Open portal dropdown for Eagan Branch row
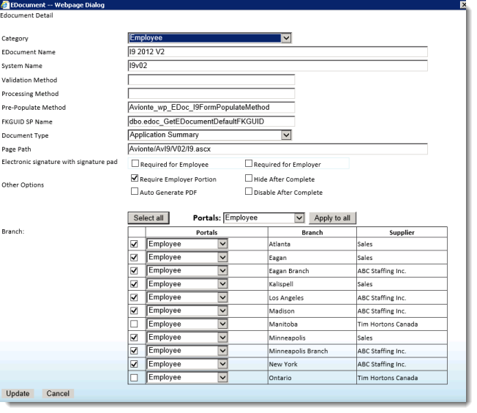Screen dimensions: 477x413 click(187, 270)
